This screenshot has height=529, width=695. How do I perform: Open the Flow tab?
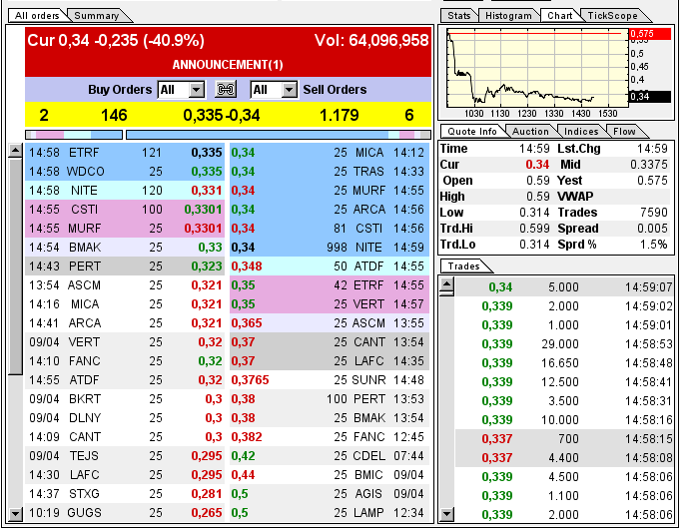click(624, 131)
